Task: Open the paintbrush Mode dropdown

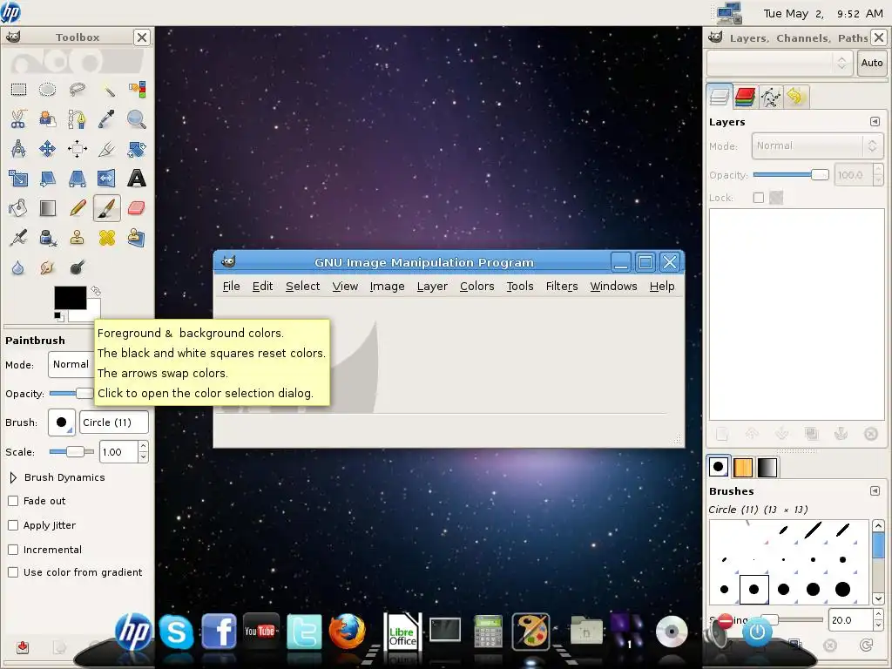Action: (x=71, y=364)
